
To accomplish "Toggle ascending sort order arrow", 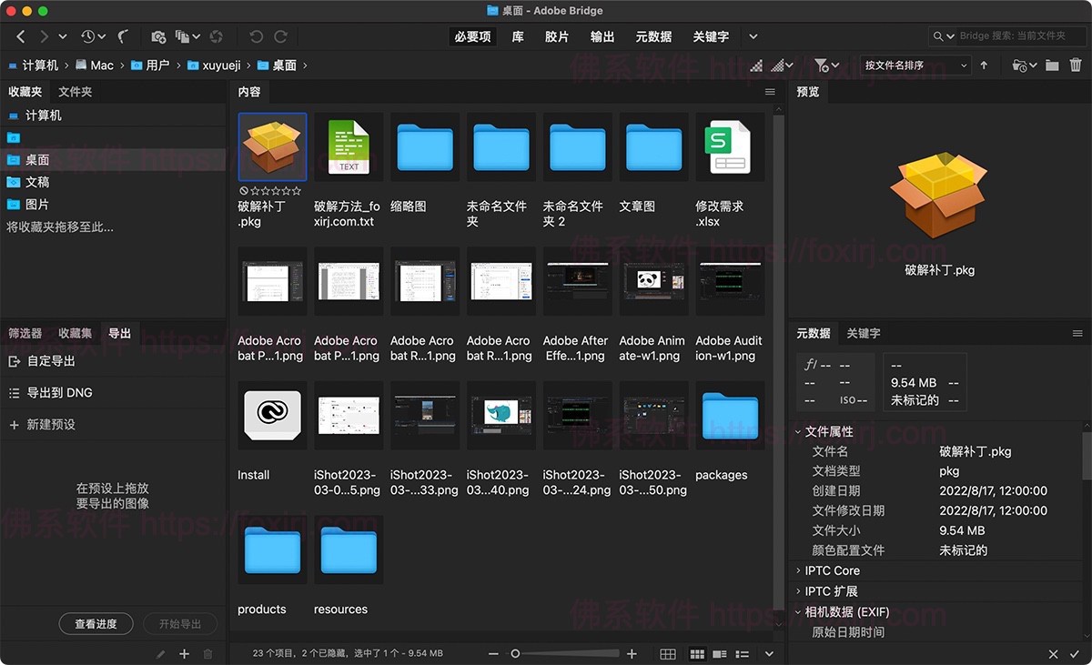I will pyautogui.click(x=984, y=65).
